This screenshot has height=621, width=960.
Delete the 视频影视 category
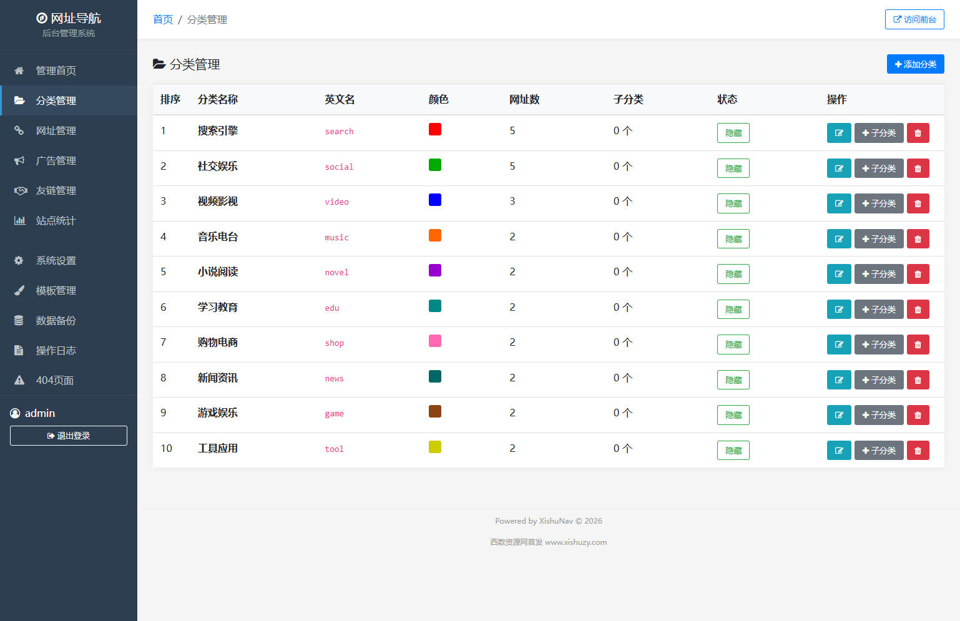coord(918,203)
